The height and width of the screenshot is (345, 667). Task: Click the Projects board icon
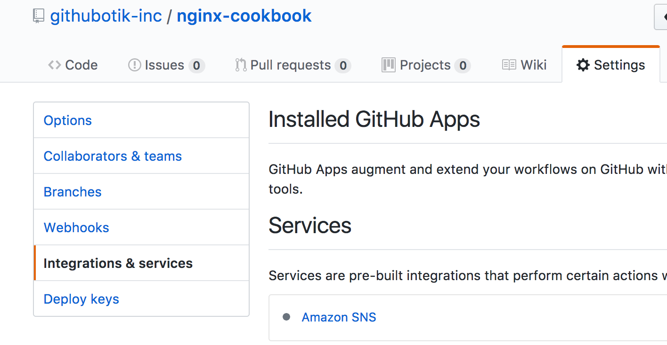click(x=388, y=65)
